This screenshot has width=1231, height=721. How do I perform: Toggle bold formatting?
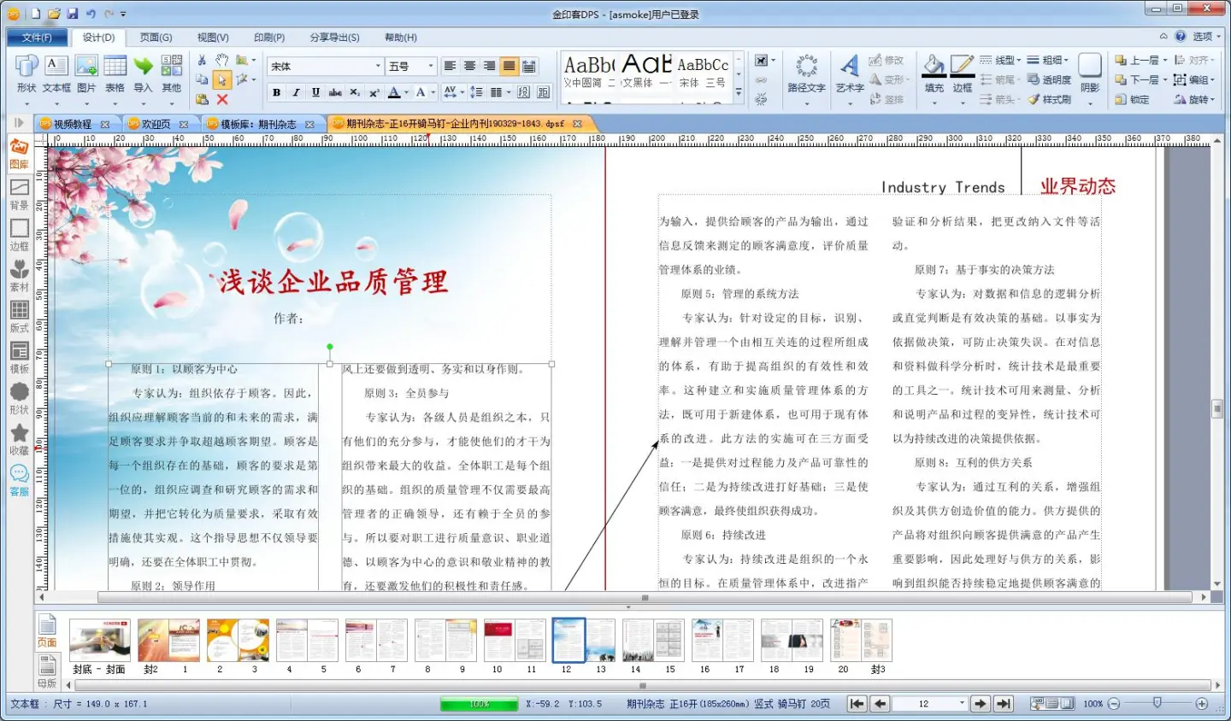coord(276,92)
